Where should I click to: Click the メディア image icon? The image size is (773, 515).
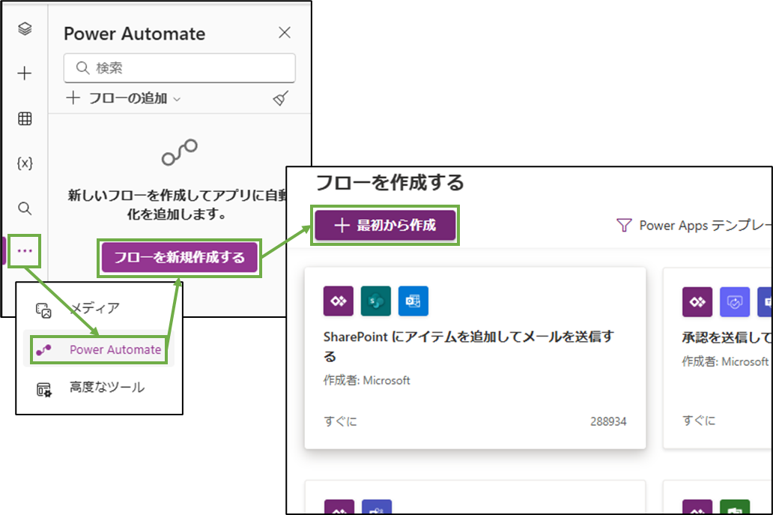pos(43,310)
